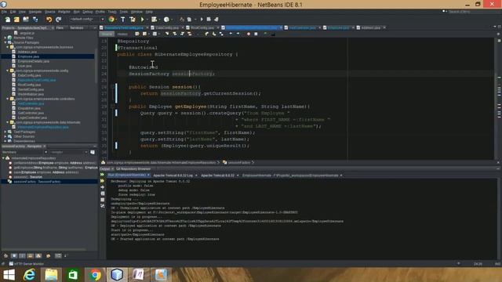Open the Source menu
Screen dimensions: 502x282
click(x=49, y=12)
